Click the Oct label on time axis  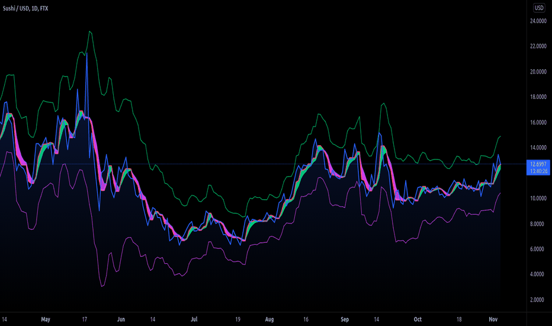coord(418,319)
